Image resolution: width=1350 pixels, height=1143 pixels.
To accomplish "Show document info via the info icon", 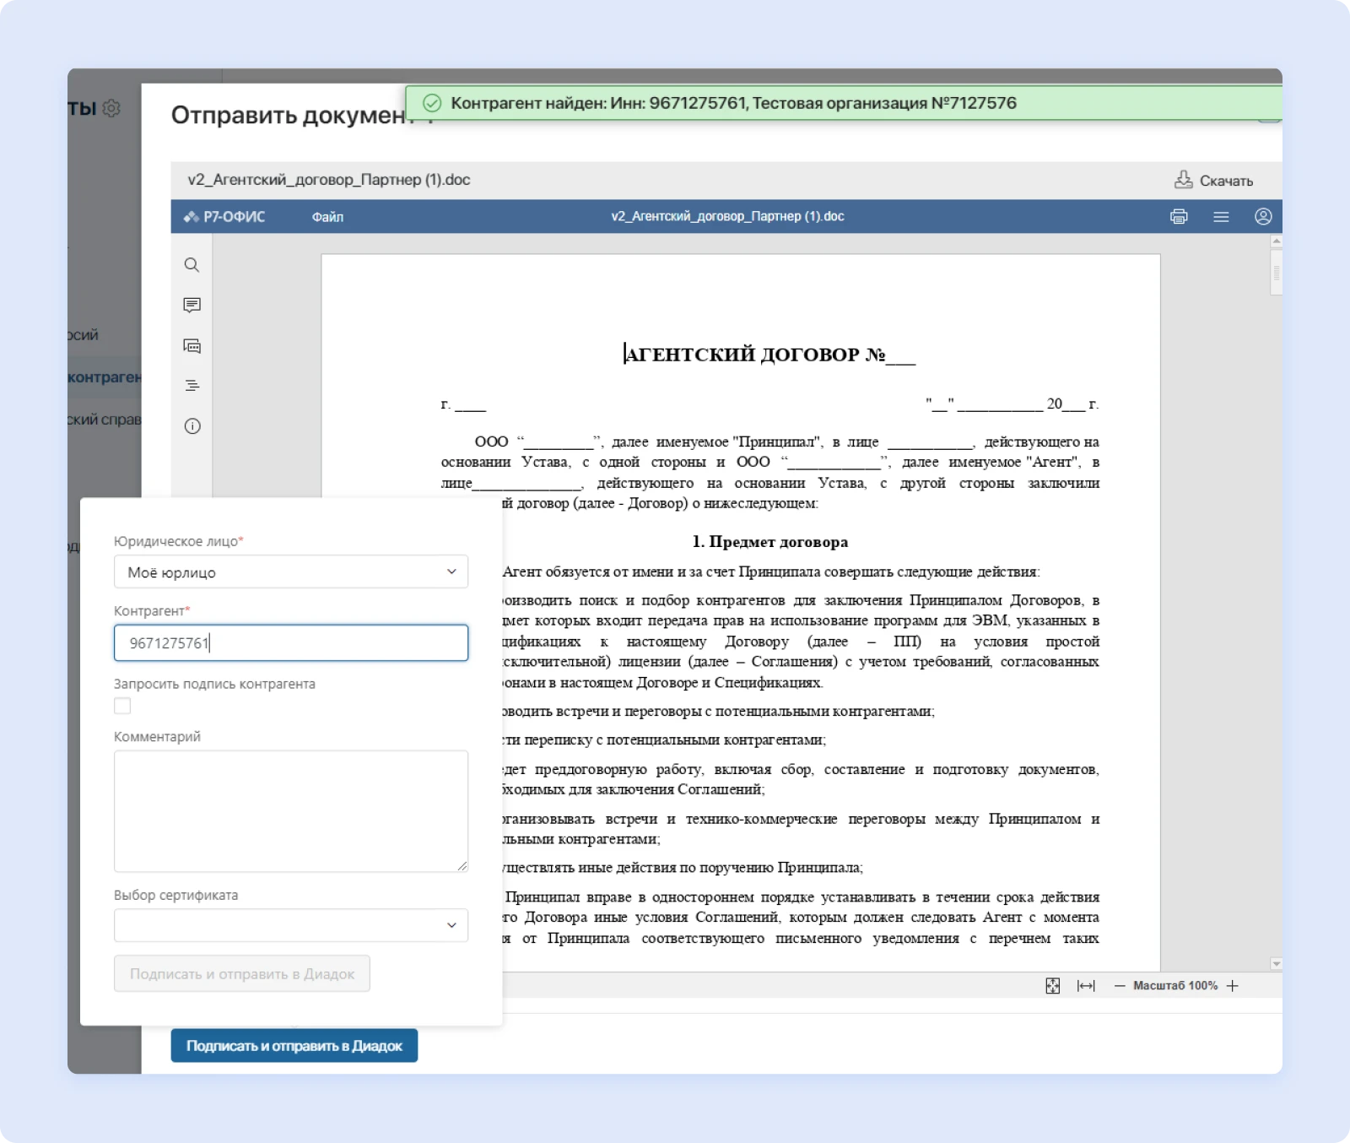I will (192, 426).
